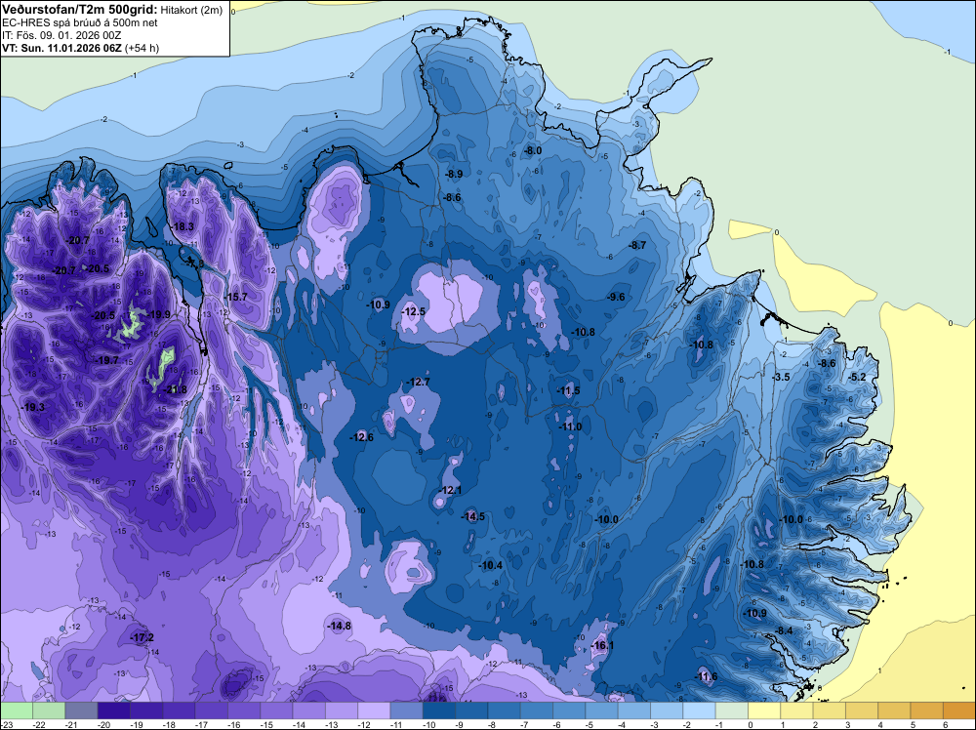Click the -3.5 temperature value
976x730 pixels.
coord(781,377)
